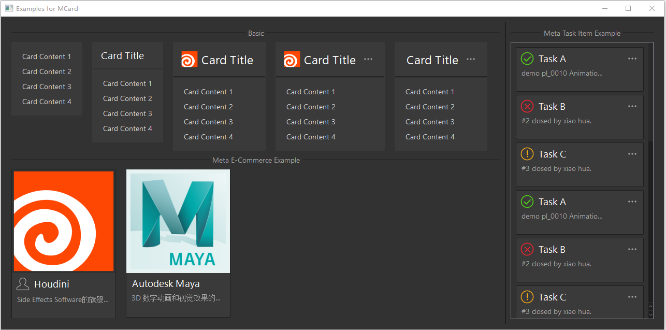Click the '#2 closed by xiao hua.' text under topmost Task B

tap(556, 121)
